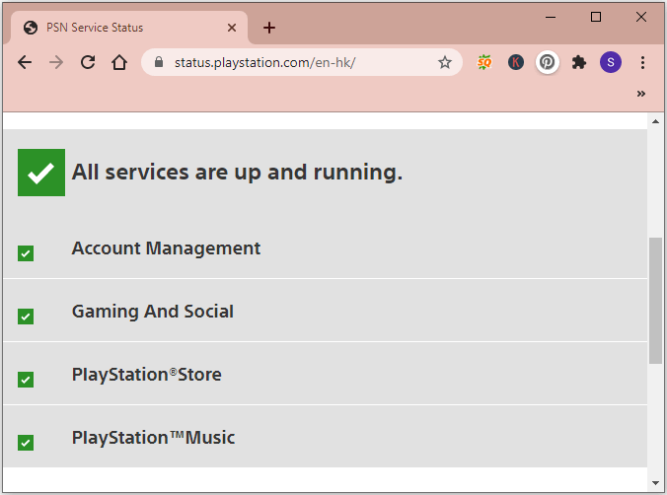Open the Chrome three-dot menu

pos(642,62)
